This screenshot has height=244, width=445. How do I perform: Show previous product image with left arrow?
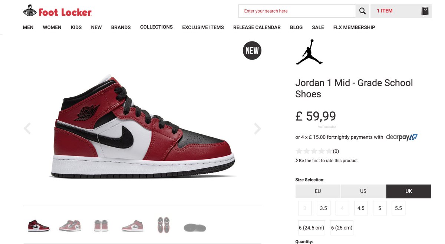[x=27, y=128]
